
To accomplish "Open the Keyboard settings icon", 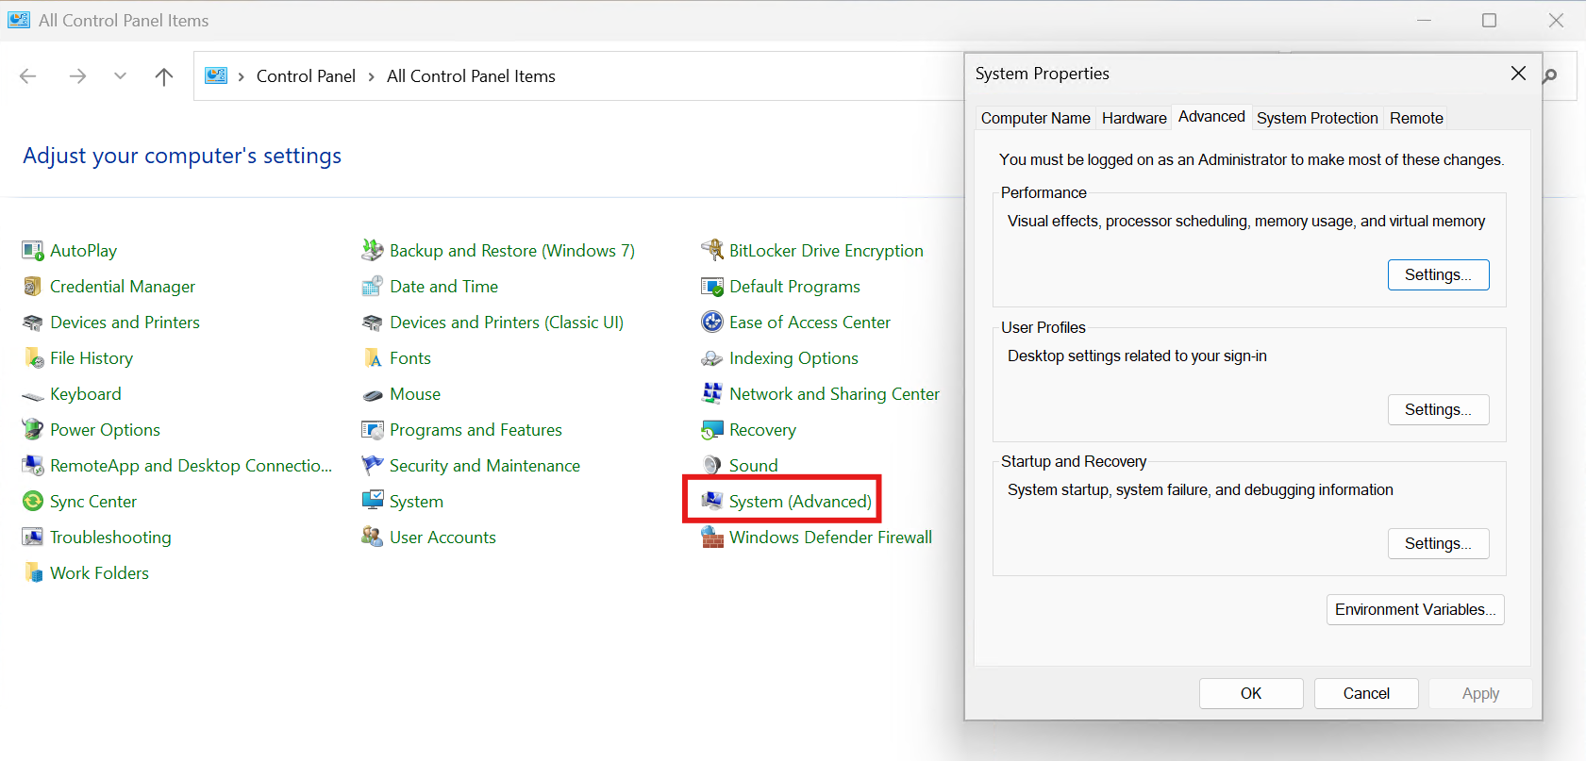I will point(33,394).
